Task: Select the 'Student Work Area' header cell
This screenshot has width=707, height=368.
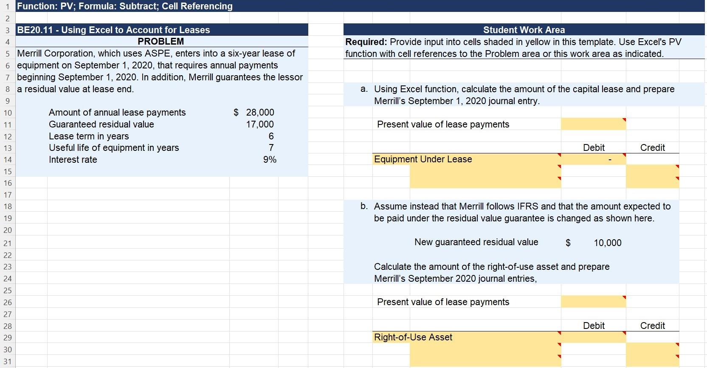Action: click(x=524, y=30)
